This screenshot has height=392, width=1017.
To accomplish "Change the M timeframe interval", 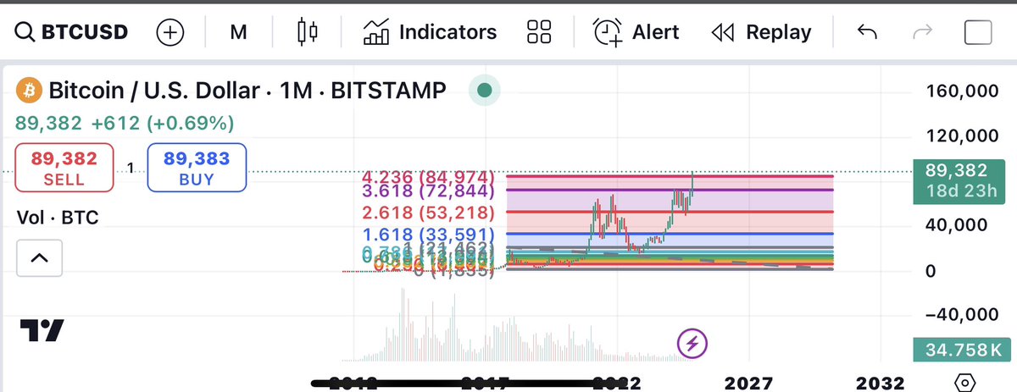I will click(238, 33).
